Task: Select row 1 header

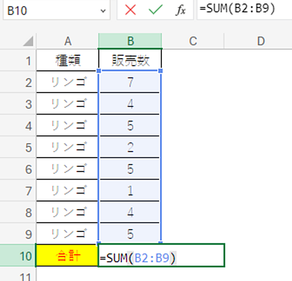Action: pyautogui.click(x=18, y=60)
